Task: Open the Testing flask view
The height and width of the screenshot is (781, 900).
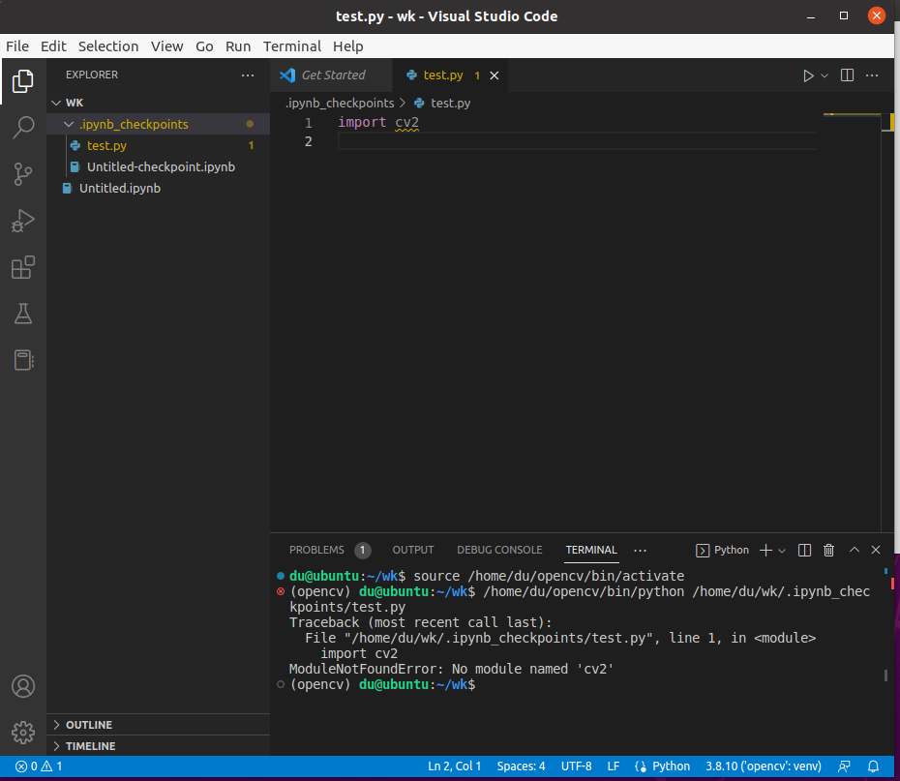Action: 23,314
